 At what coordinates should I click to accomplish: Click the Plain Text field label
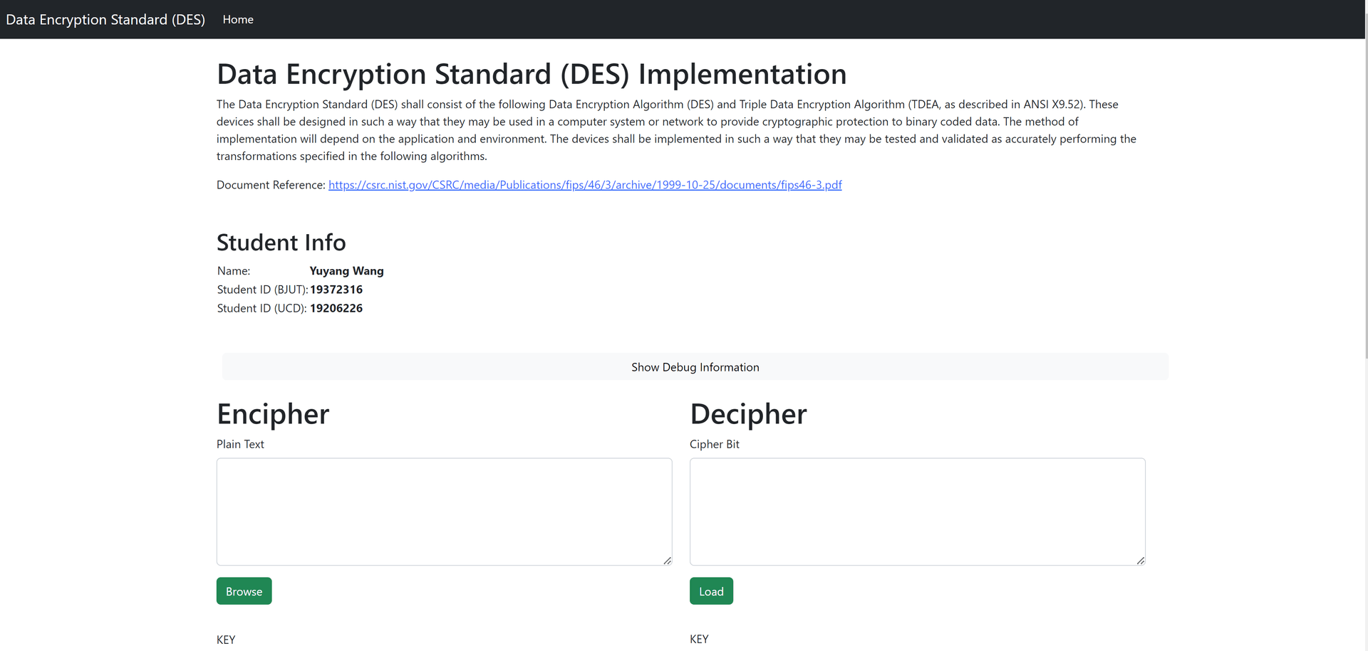pos(240,444)
